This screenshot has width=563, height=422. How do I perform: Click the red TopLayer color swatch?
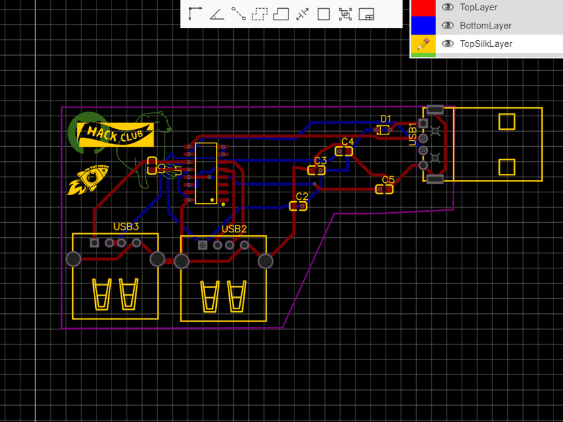[424, 8]
